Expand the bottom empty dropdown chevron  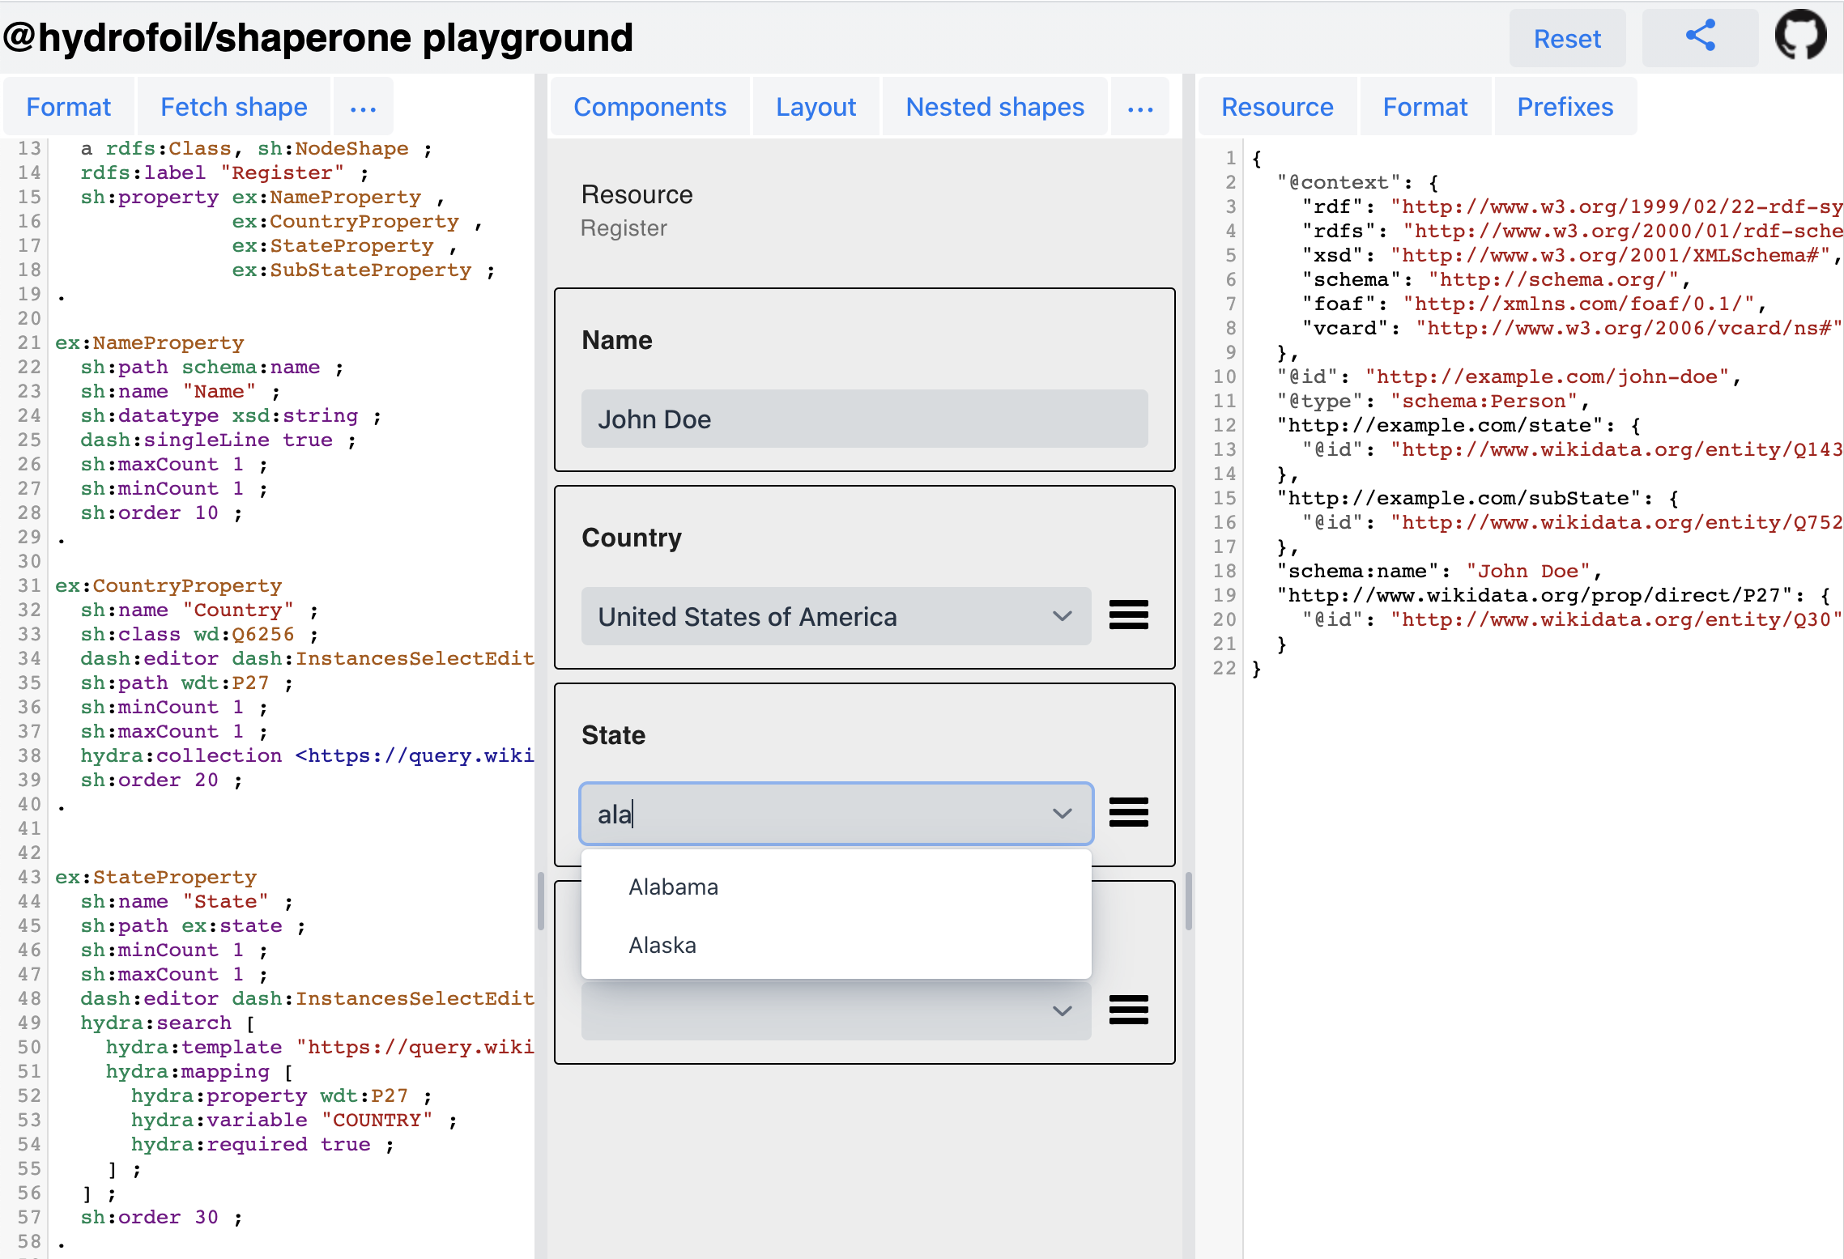[x=1063, y=1010]
